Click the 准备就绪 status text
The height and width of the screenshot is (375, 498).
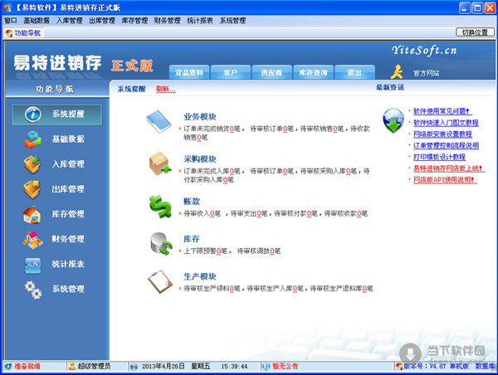point(27,367)
